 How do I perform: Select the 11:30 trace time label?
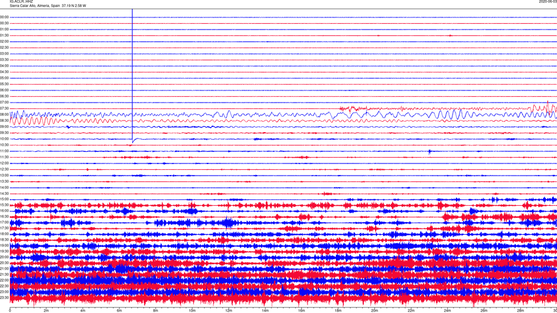(x=4, y=157)
